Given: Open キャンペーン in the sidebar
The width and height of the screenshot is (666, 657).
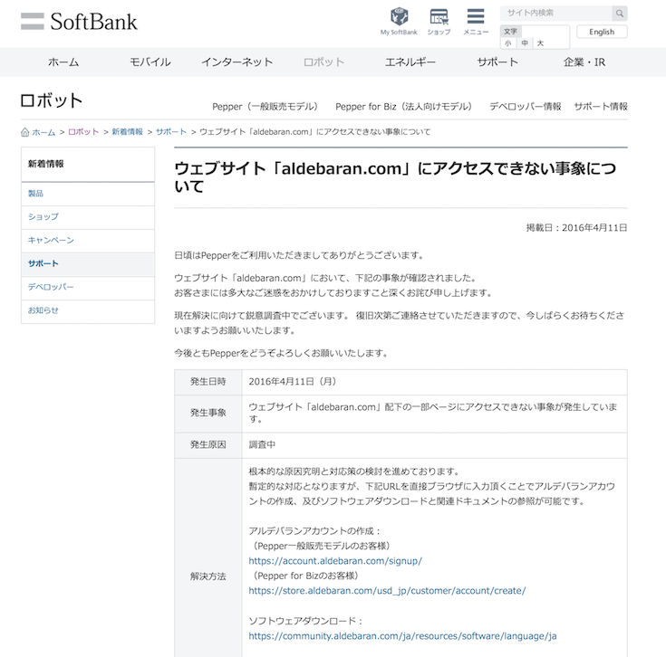Looking at the screenshot, I should click(x=51, y=241).
